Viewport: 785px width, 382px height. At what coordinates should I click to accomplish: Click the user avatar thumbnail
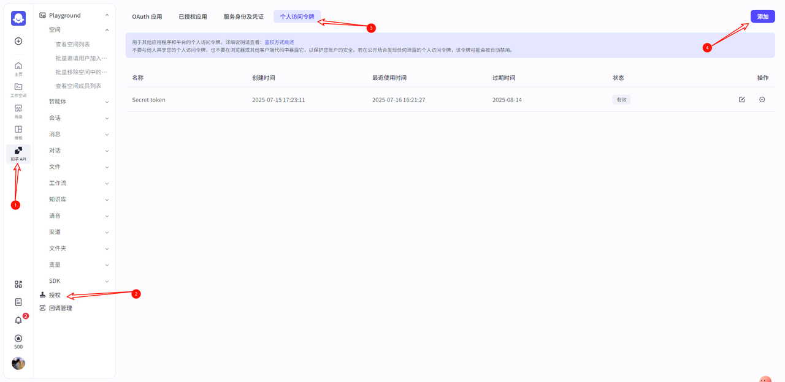tap(18, 364)
